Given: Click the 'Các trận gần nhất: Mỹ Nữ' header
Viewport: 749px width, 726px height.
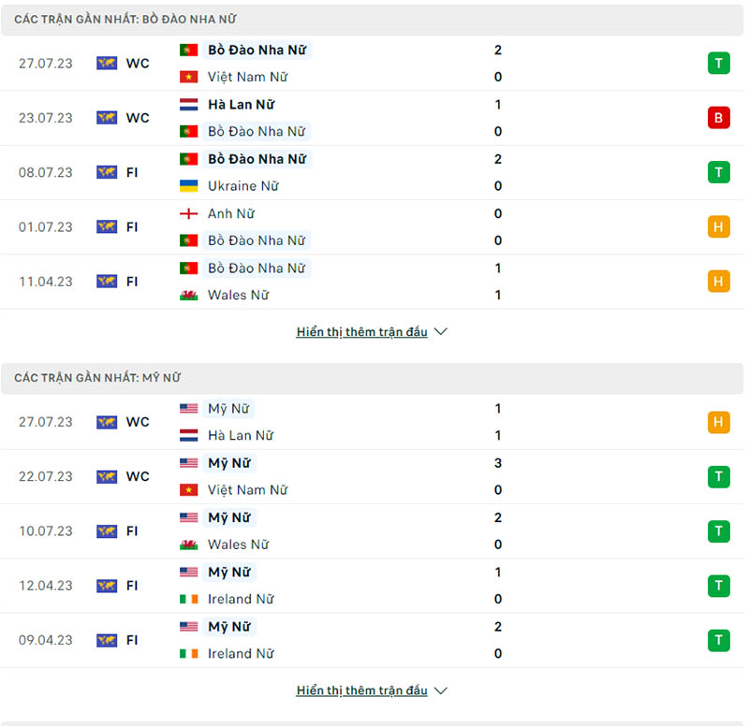Looking at the screenshot, I should (x=97, y=378).
